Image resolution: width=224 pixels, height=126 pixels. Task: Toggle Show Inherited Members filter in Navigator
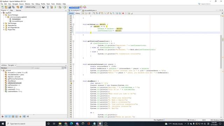(2, 117)
